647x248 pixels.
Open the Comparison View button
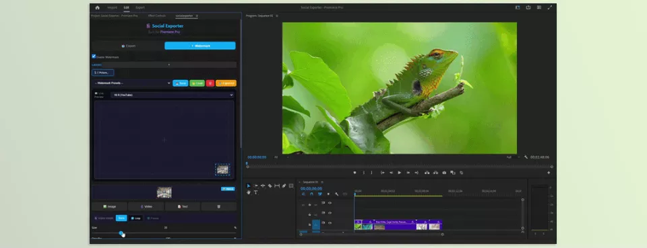coord(453,173)
